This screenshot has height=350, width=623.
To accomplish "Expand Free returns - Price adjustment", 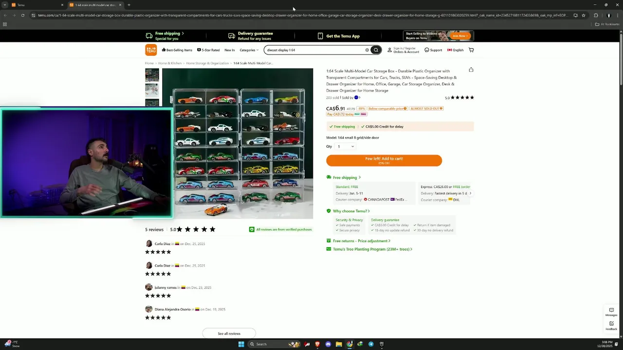I will click(358, 241).
